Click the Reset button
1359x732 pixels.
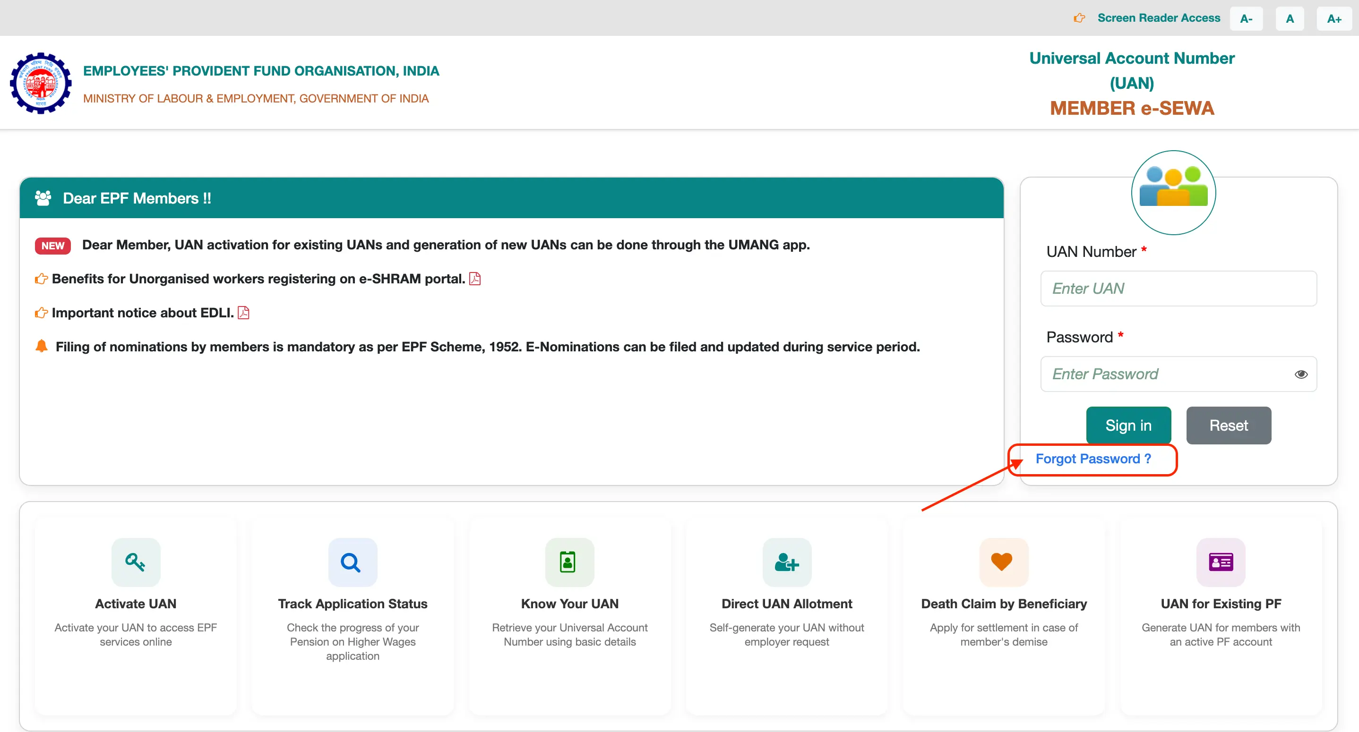1229,425
